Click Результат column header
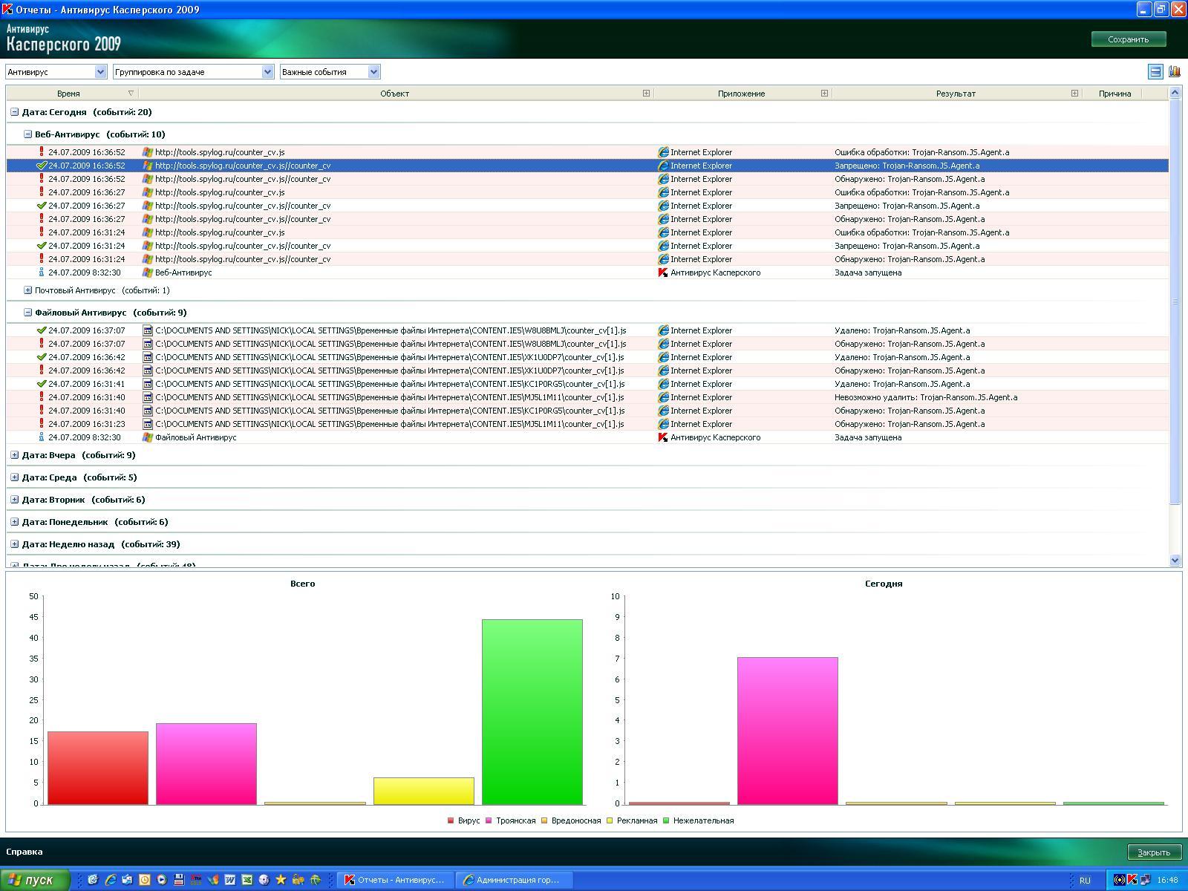Screen dimensions: 1188x891 [x=956, y=94]
